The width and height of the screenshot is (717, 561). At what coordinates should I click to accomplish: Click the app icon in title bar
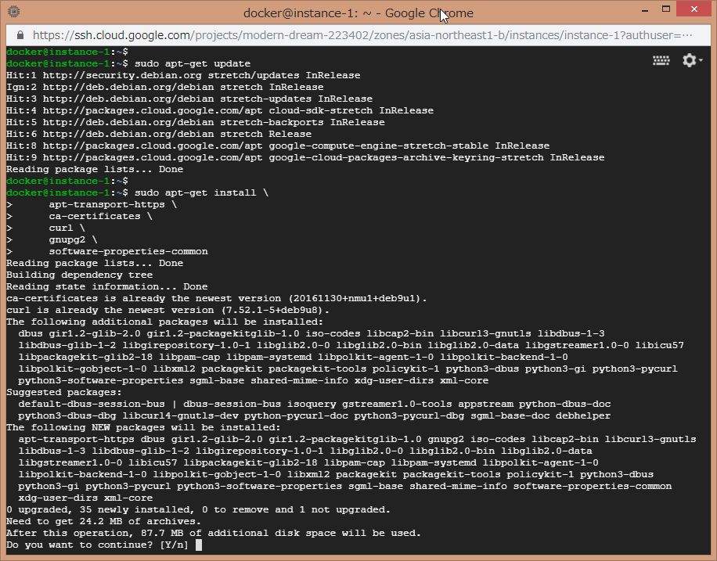click(14, 12)
